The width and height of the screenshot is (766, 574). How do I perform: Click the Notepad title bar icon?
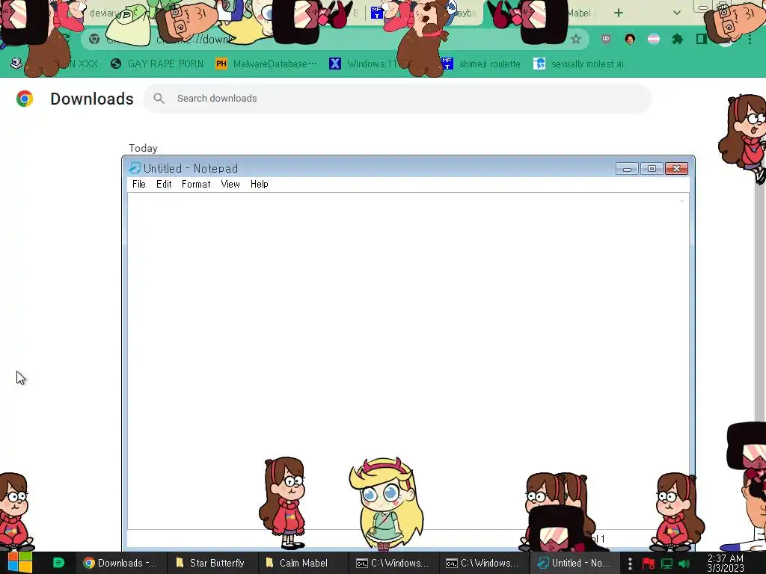135,168
